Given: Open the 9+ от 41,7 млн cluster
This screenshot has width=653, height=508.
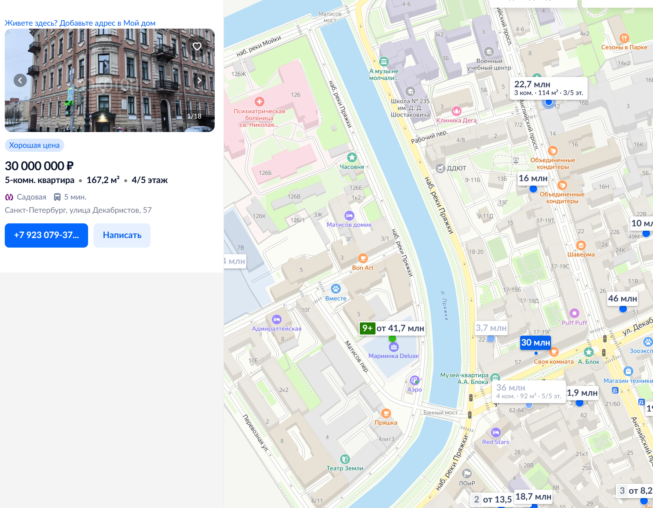Looking at the screenshot, I should [x=392, y=328].
